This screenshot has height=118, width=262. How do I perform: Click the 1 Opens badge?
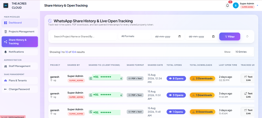pos(176,112)
